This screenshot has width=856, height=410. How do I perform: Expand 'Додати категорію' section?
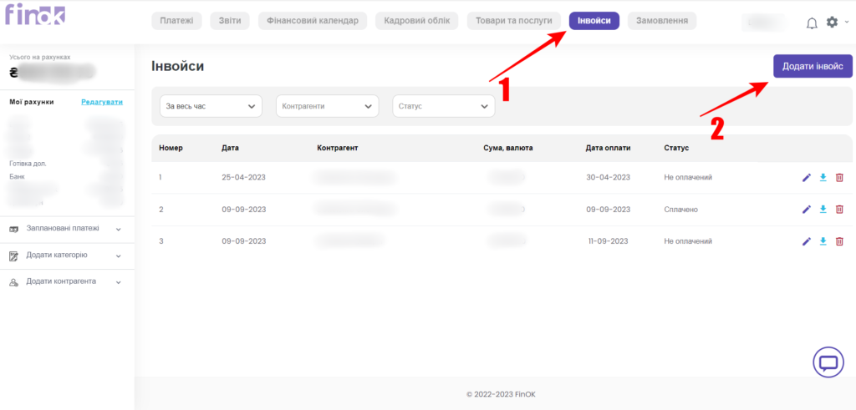coord(65,255)
